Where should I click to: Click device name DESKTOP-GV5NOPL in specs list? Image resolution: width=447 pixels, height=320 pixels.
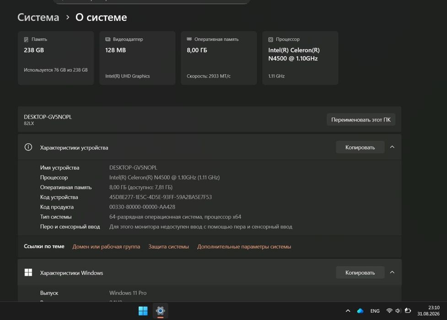pyautogui.click(x=133, y=168)
